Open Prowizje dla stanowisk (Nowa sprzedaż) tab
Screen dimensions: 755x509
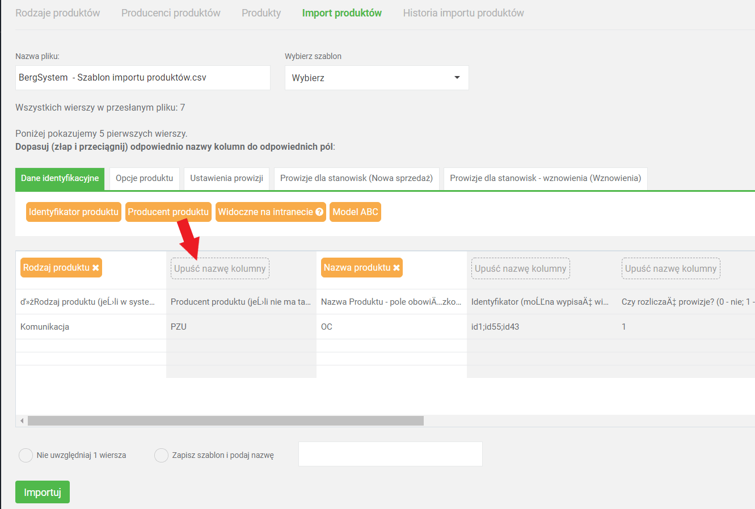[356, 178]
